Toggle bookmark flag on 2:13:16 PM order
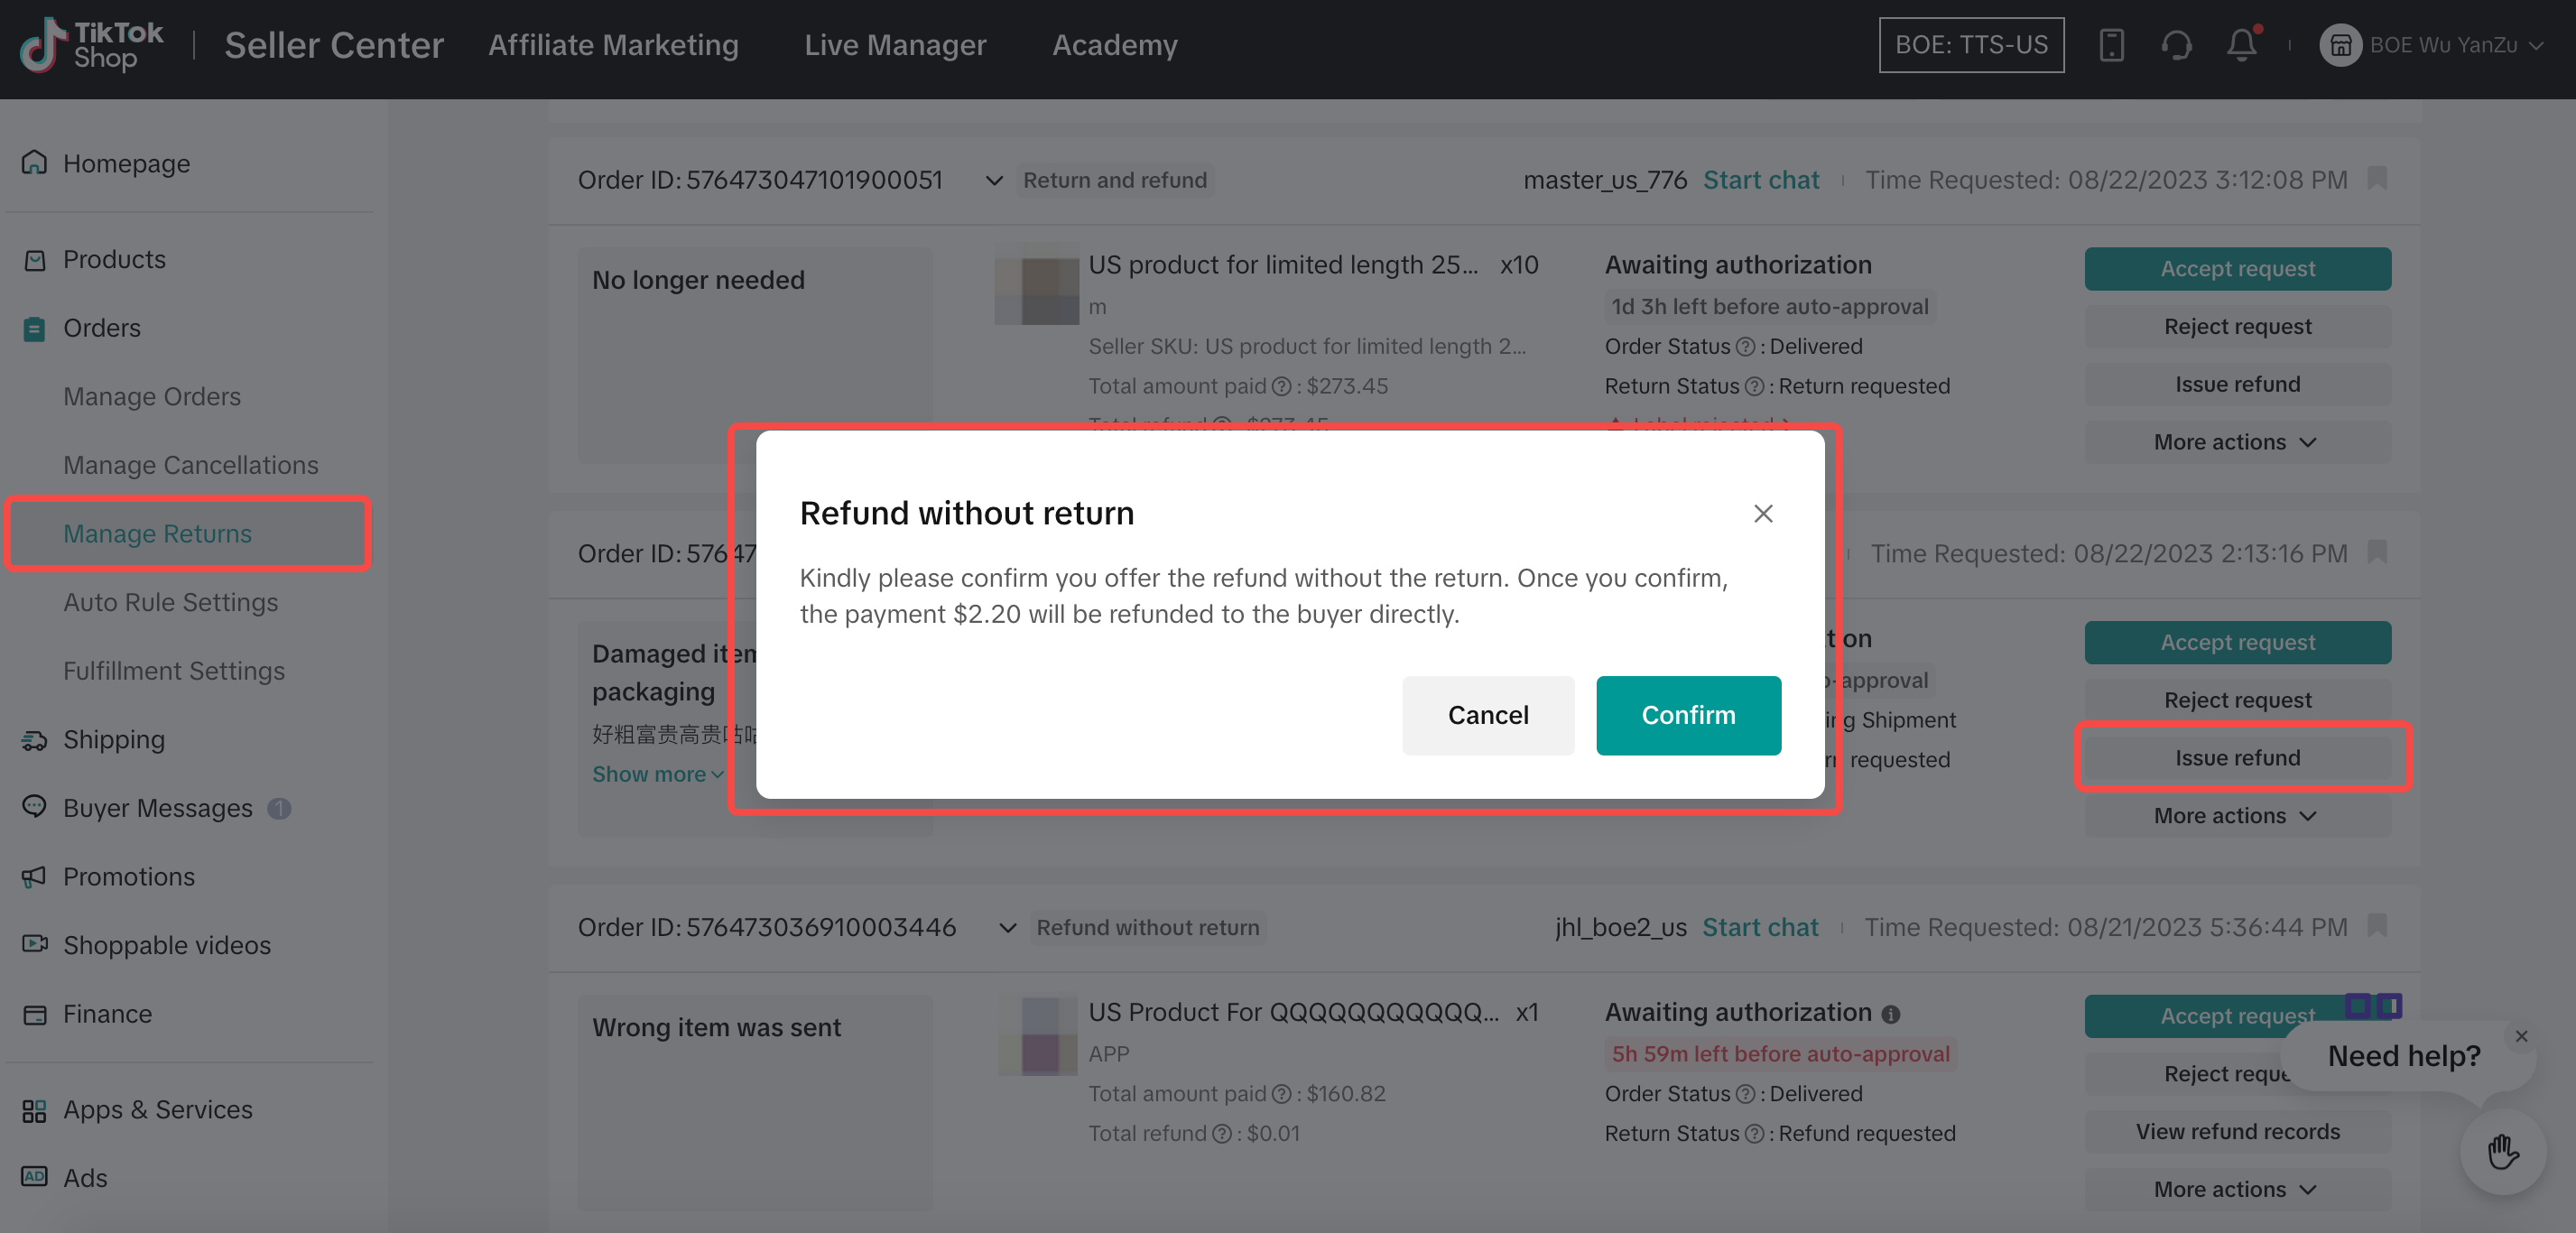The width and height of the screenshot is (2576, 1233). click(2377, 552)
